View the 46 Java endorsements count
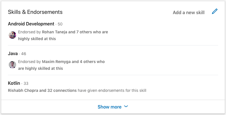226x115 pixels. point(24,54)
